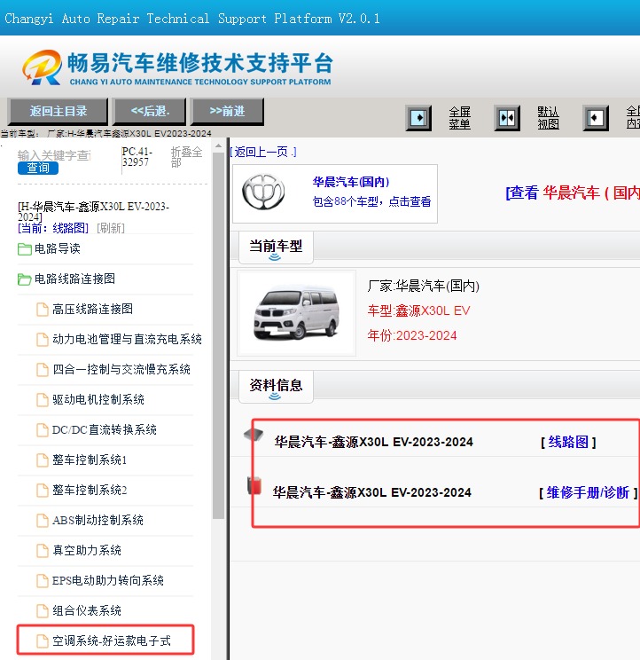Click the 查询 search button
Image resolution: width=640 pixels, height=660 pixels.
click(x=38, y=169)
